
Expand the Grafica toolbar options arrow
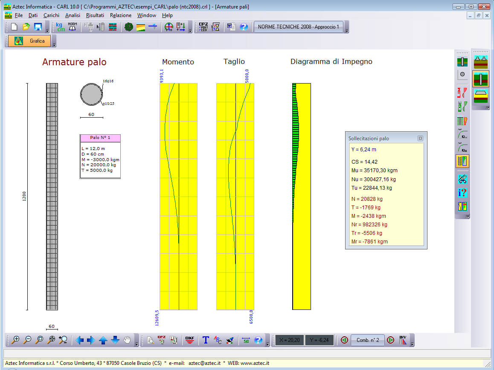point(54,44)
